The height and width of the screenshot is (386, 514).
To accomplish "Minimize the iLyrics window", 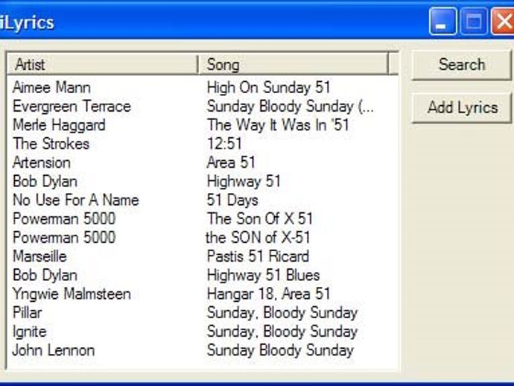I will [x=442, y=22].
